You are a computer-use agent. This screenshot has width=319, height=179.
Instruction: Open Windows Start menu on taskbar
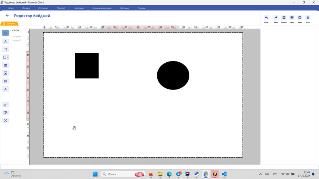click(x=95, y=174)
